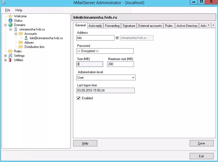218x162 pixels.
Task: Click the Accounts folder icon
Action: tap(21, 34)
